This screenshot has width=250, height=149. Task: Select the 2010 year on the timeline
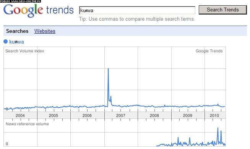click(x=214, y=115)
